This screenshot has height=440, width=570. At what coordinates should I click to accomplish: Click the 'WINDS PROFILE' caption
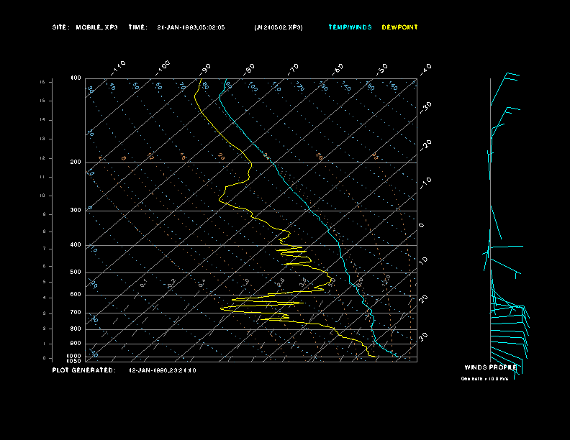[x=491, y=367]
